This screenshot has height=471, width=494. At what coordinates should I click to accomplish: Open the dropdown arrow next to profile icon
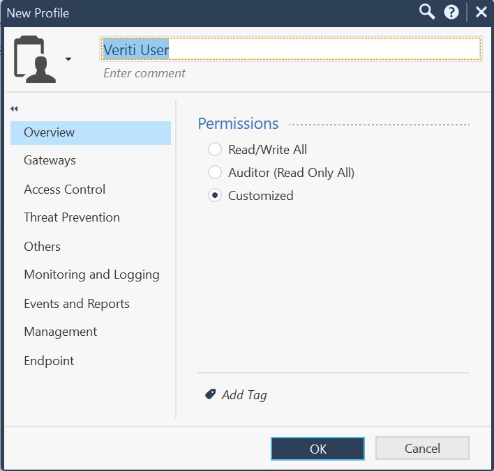[x=68, y=59]
